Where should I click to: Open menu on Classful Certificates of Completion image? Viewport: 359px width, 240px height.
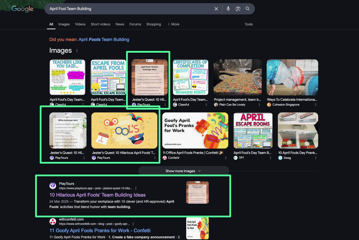tap(206, 105)
